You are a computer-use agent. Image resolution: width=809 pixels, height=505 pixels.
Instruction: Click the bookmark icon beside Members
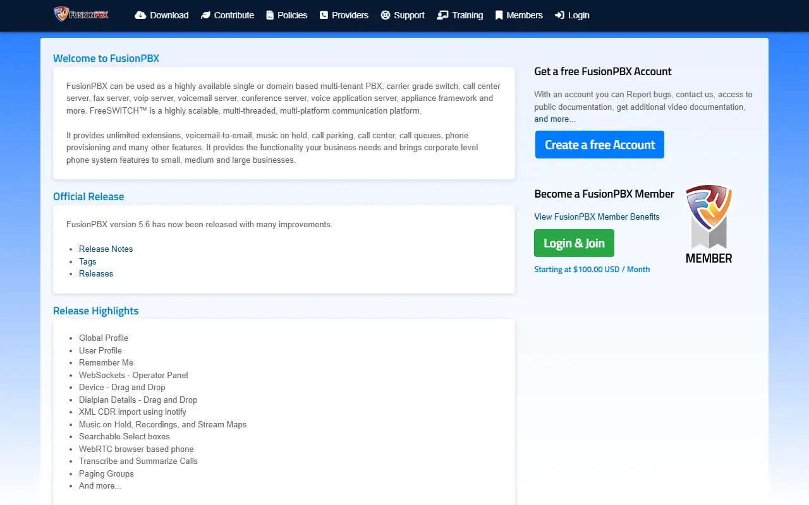pos(499,15)
